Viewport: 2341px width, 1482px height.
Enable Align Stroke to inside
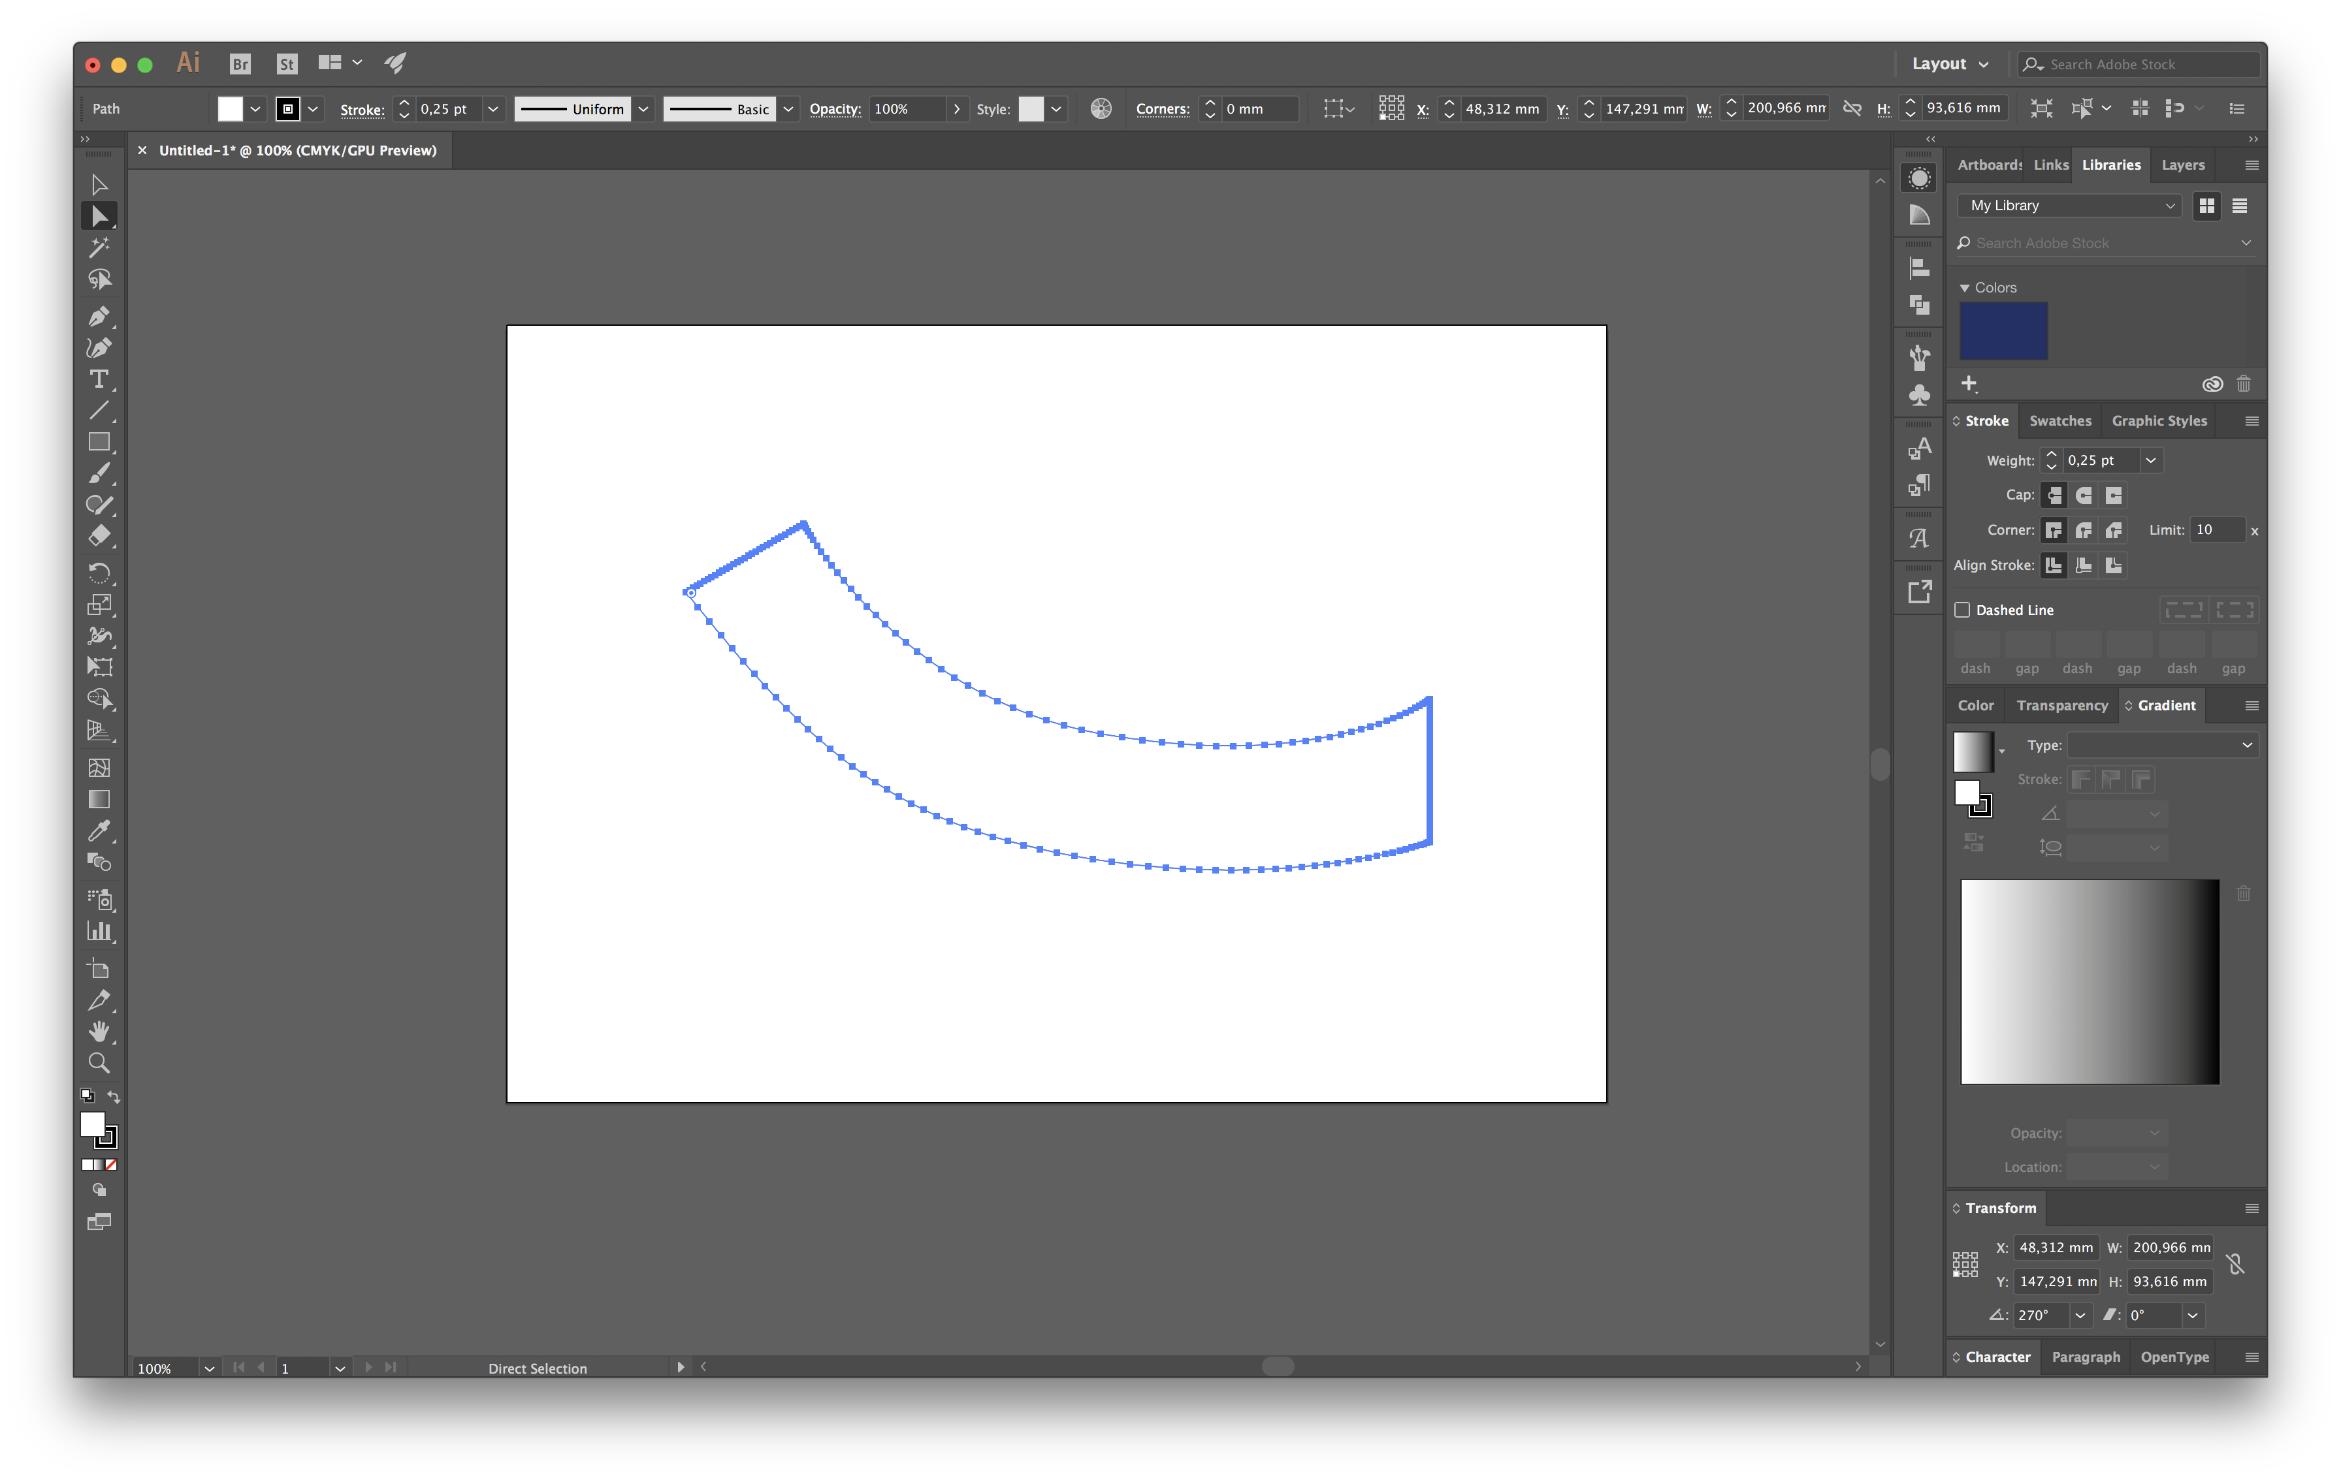(x=2085, y=565)
